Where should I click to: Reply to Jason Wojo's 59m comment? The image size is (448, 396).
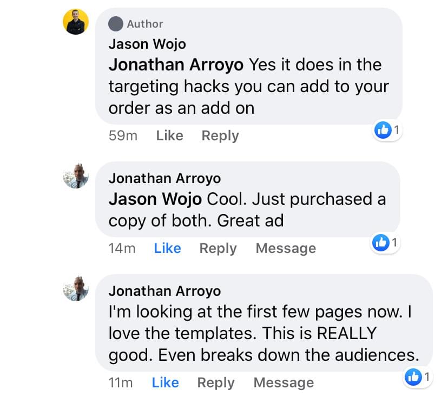pos(220,135)
